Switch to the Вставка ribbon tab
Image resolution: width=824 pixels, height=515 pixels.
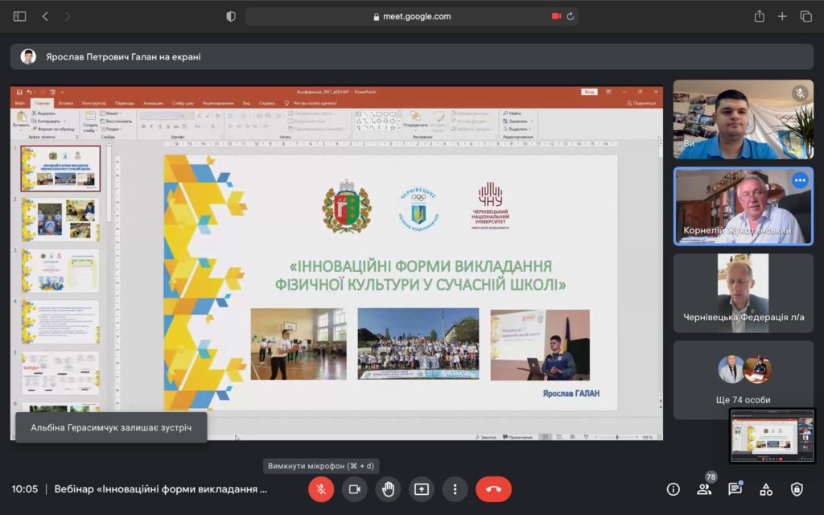66,103
